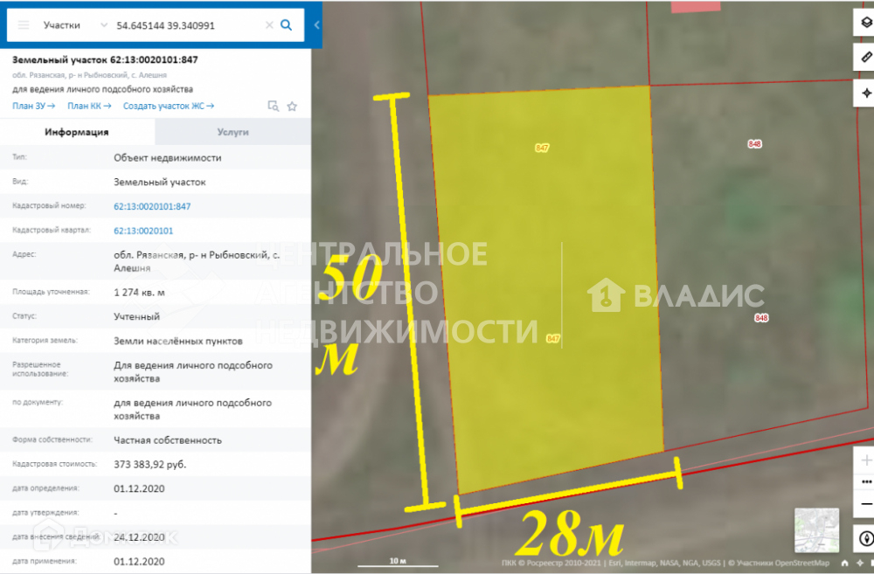Open План ЗУ link
Image resolution: width=874 pixels, height=574 pixels.
coord(34,106)
